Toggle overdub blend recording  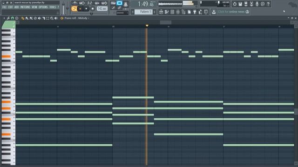pyautogui.click(x=97, y=3)
